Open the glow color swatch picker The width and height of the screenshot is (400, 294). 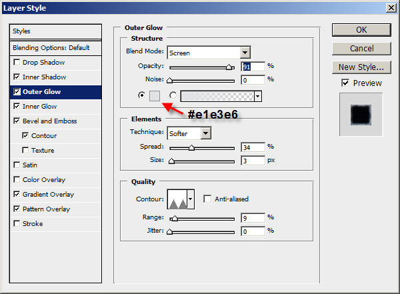[x=155, y=96]
